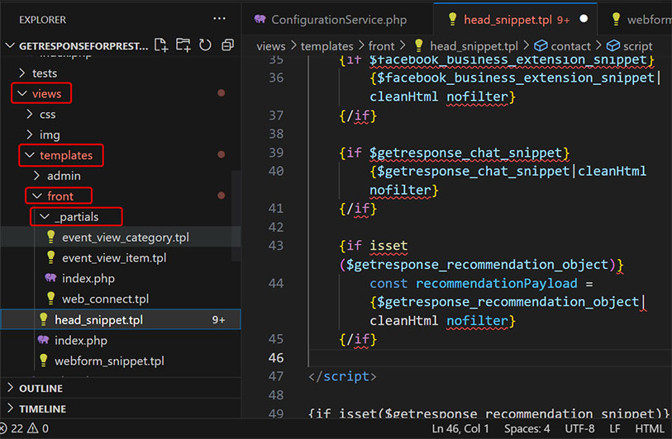The height and width of the screenshot is (439, 672).
Task: Collapse all folders in Explorer
Action: click(x=227, y=45)
